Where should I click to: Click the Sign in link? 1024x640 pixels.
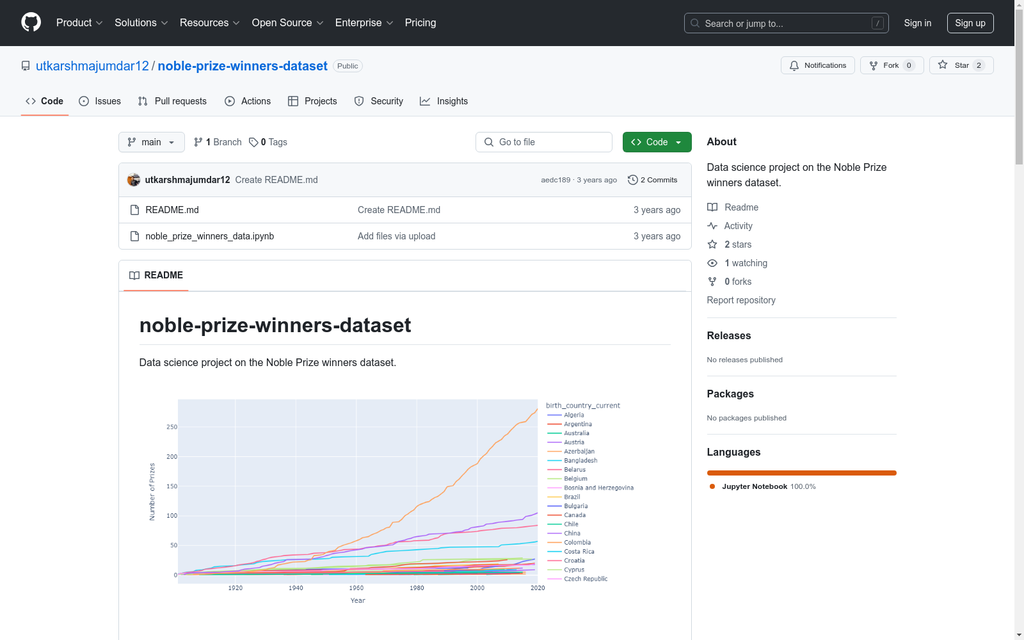pos(918,23)
